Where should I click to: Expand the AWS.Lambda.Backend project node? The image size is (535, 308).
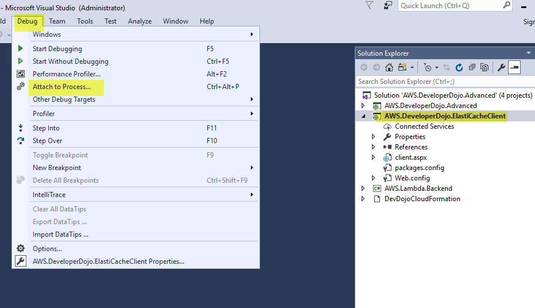(x=363, y=188)
